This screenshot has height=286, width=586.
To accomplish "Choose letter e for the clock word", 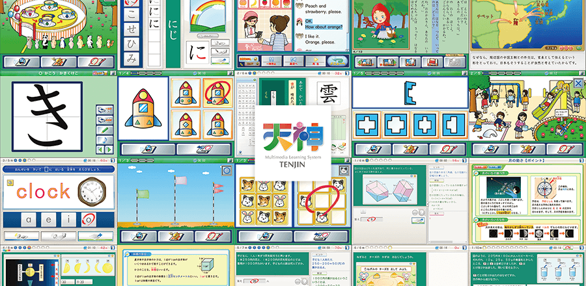I will (x=49, y=220).
